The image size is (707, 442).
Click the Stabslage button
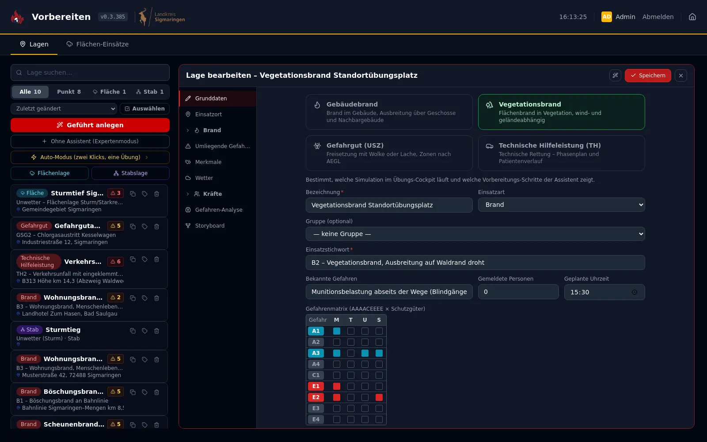pos(130,173)
